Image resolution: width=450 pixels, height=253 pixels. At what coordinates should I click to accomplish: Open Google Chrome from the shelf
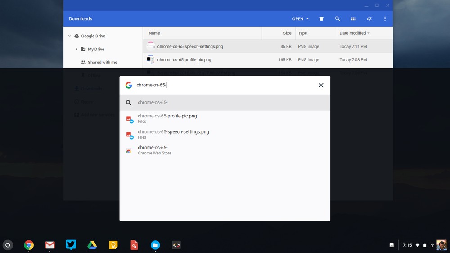tap(29, 245)
